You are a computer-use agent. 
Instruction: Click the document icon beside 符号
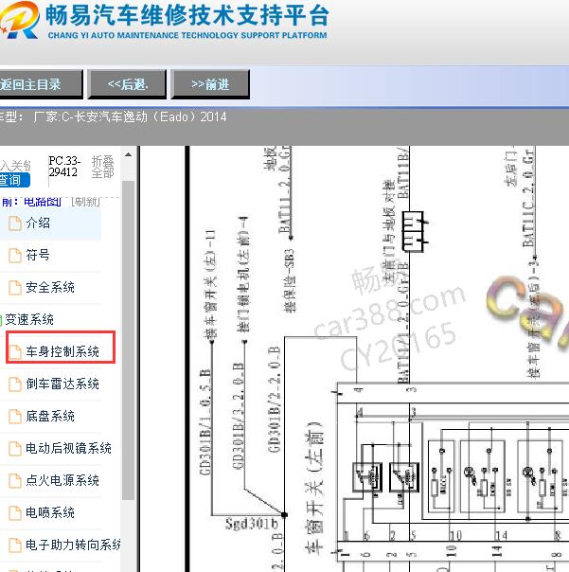tap(15, 256)
